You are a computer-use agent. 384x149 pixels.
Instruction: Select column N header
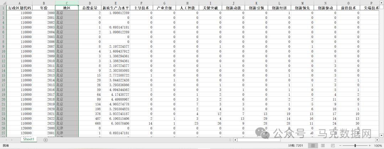(325, 3)
